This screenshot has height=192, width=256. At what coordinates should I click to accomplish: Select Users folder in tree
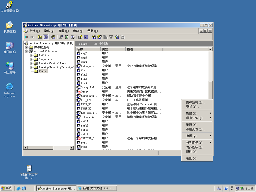[42, 71]
